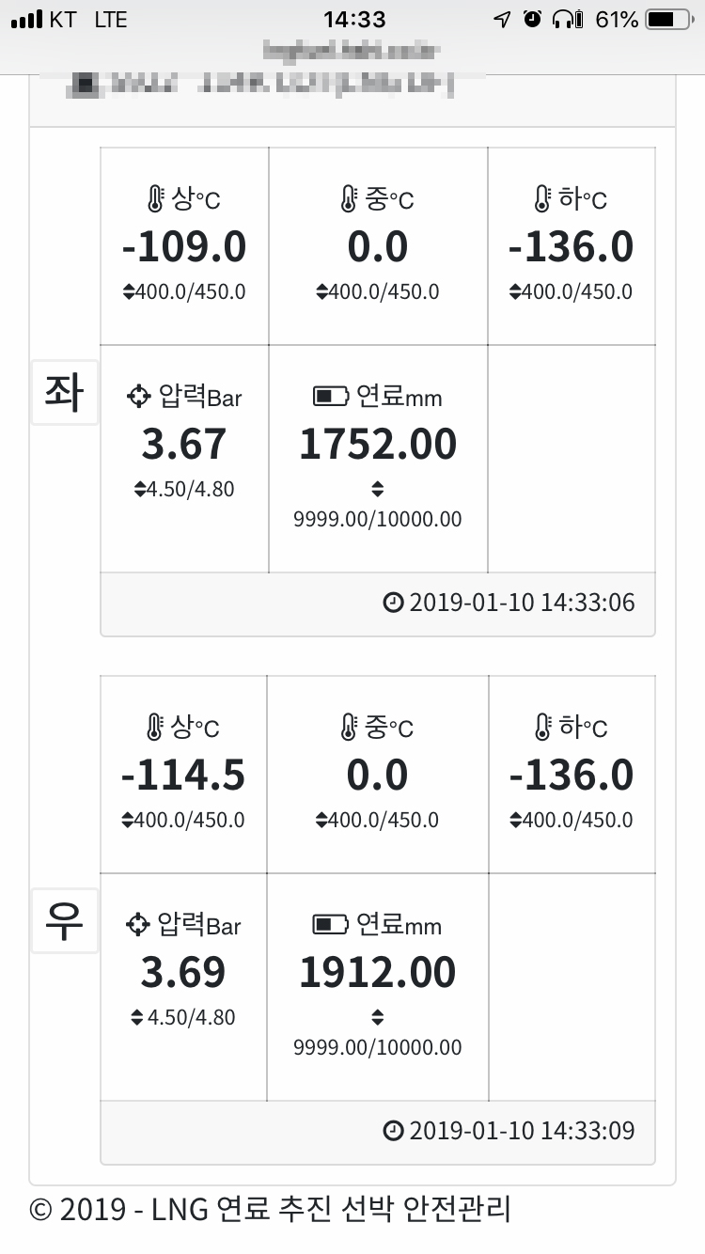The width and height of the screenshot is (705, 1254).
Task: Select the 좌 side label
Action: (64, 392)
